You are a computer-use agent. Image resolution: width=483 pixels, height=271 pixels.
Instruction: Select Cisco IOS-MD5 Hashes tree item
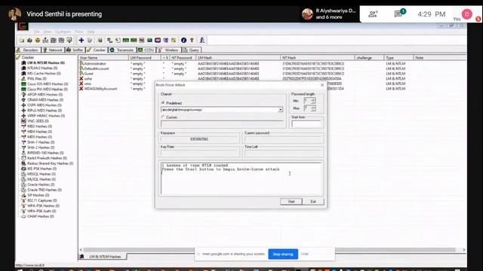(x=48, y=84)
